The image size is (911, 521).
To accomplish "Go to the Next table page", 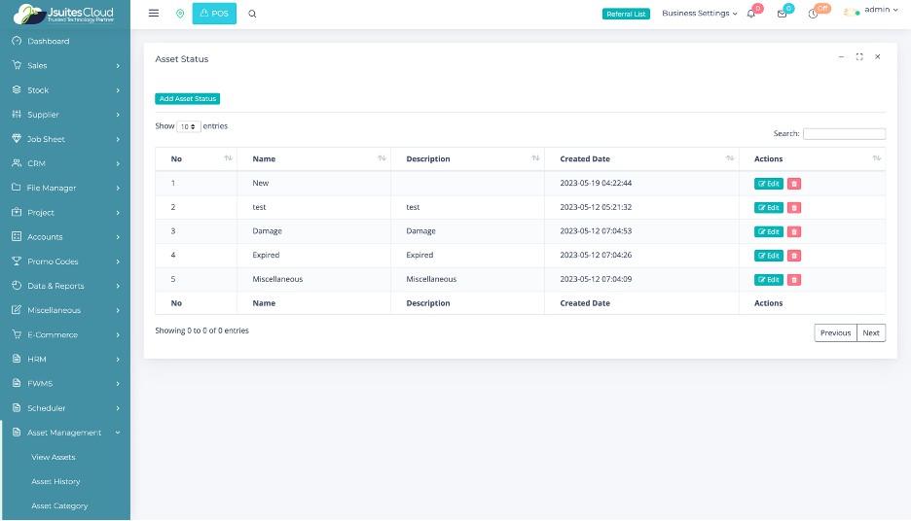I will point(871,332).
